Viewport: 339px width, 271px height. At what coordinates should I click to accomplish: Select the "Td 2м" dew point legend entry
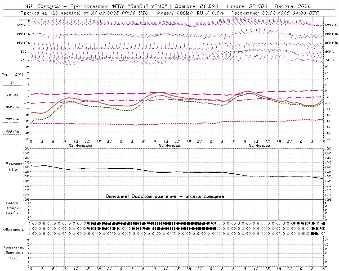12,95
